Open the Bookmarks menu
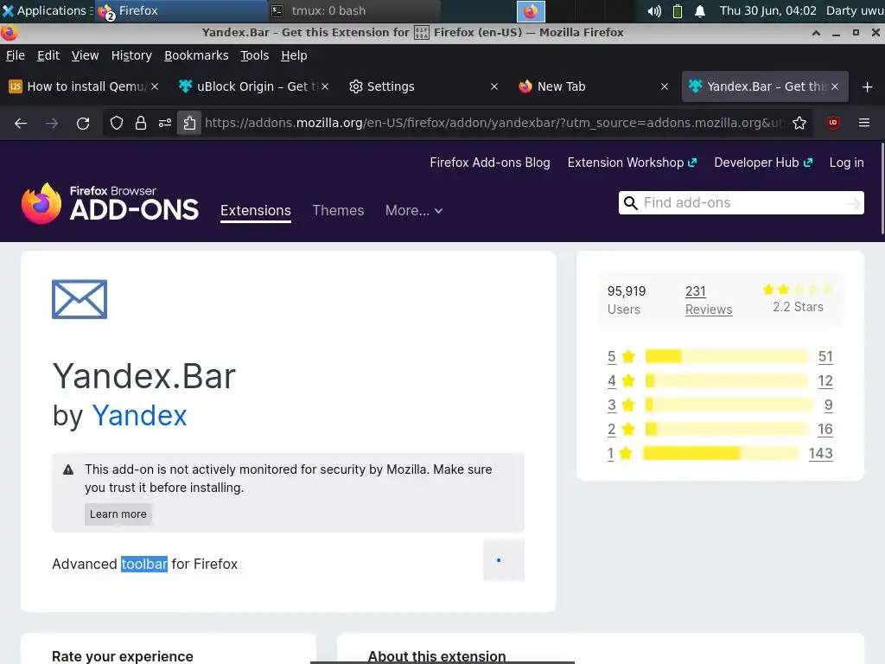Image resolution: width=885 pixels, height=664 pixels. 196,55
